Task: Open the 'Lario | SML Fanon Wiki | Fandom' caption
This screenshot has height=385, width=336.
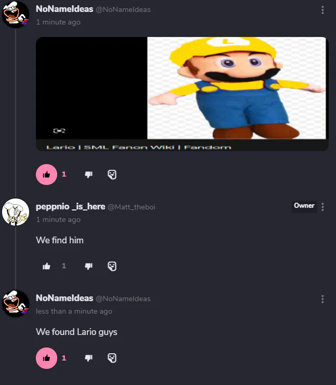Action: point(139,147)
